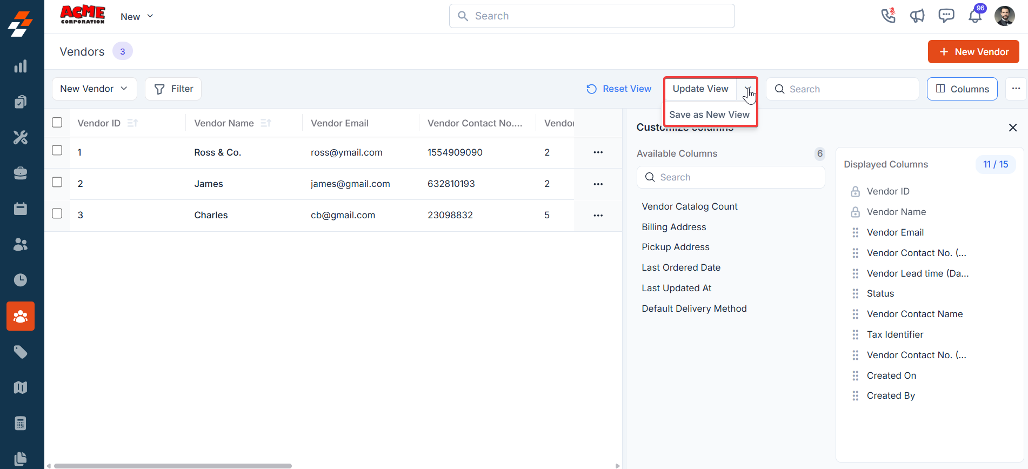Open the Filter button
Screen dimensions: 1028x469
(x=173, y=89)
